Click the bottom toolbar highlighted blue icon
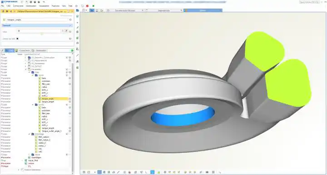327x175 pixels. [x=153, y=172]
